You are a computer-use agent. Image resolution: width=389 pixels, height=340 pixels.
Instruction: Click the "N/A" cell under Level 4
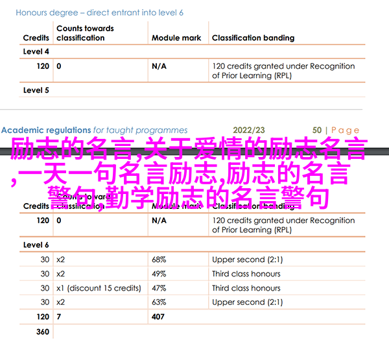159,66
